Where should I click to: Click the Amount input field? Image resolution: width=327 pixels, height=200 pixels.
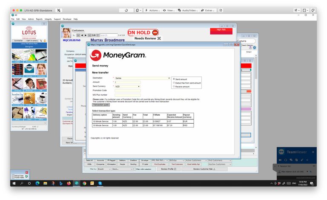128,82
